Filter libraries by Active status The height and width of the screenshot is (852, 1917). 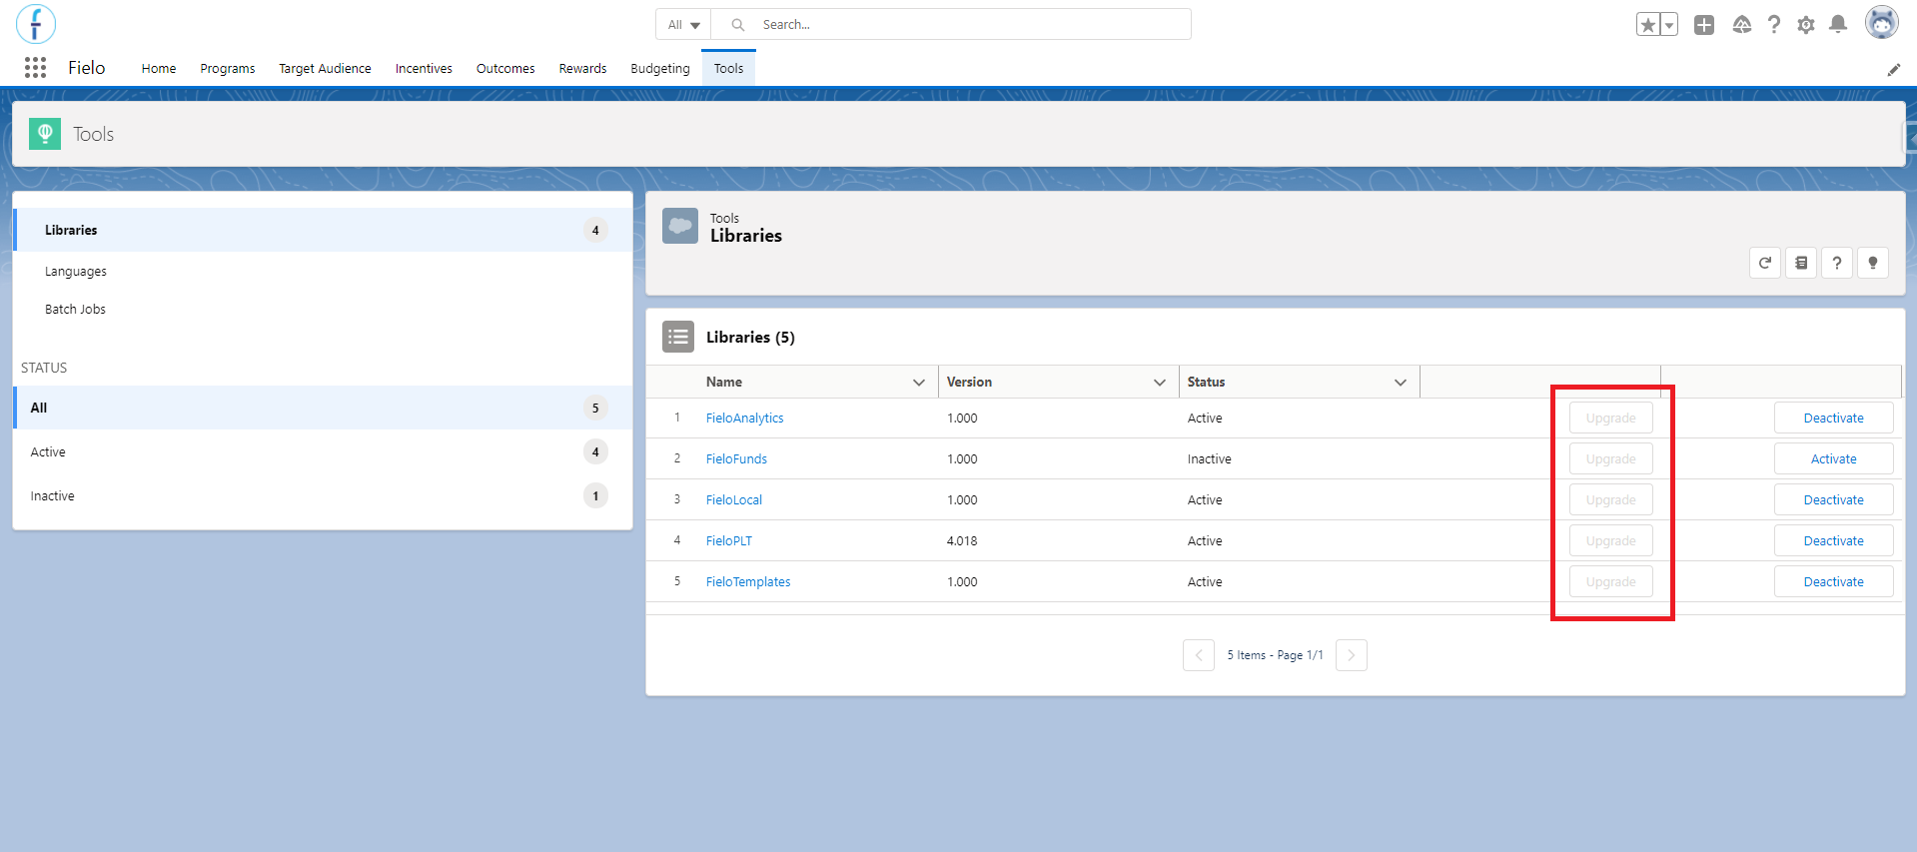click(x=323, y=452)
